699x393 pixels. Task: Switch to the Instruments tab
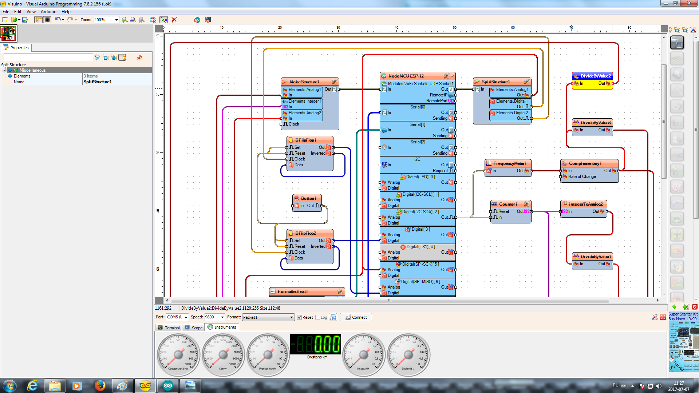pyautogui.click(x=222, y=327)
